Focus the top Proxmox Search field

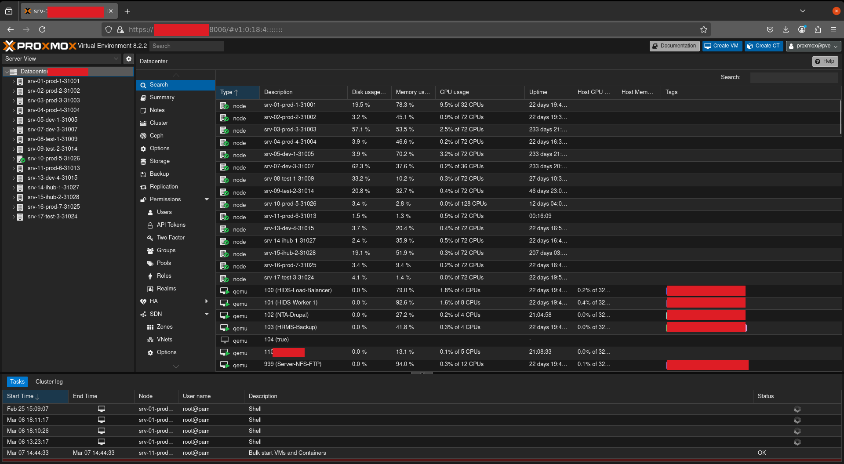point(186,46)
